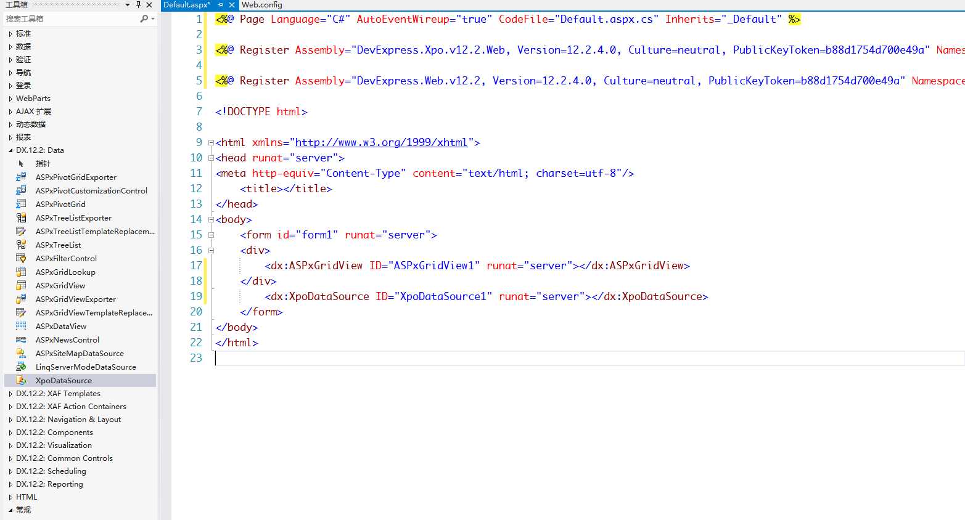Choose the ASPxNewsControl icon
Image resolution: width=965 pixels, height=520 pixels.
click(21, 339)
